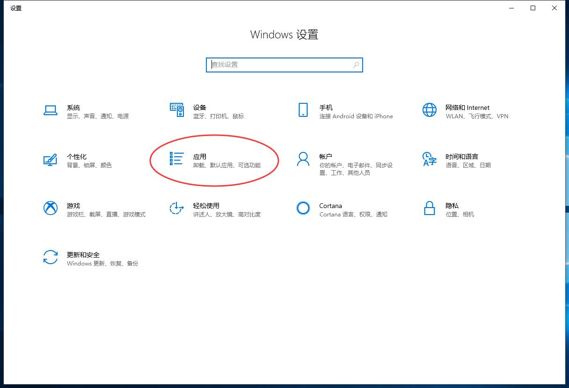Maximize the 设置 window
Screen dimensions: 569x388
(533, 8)
